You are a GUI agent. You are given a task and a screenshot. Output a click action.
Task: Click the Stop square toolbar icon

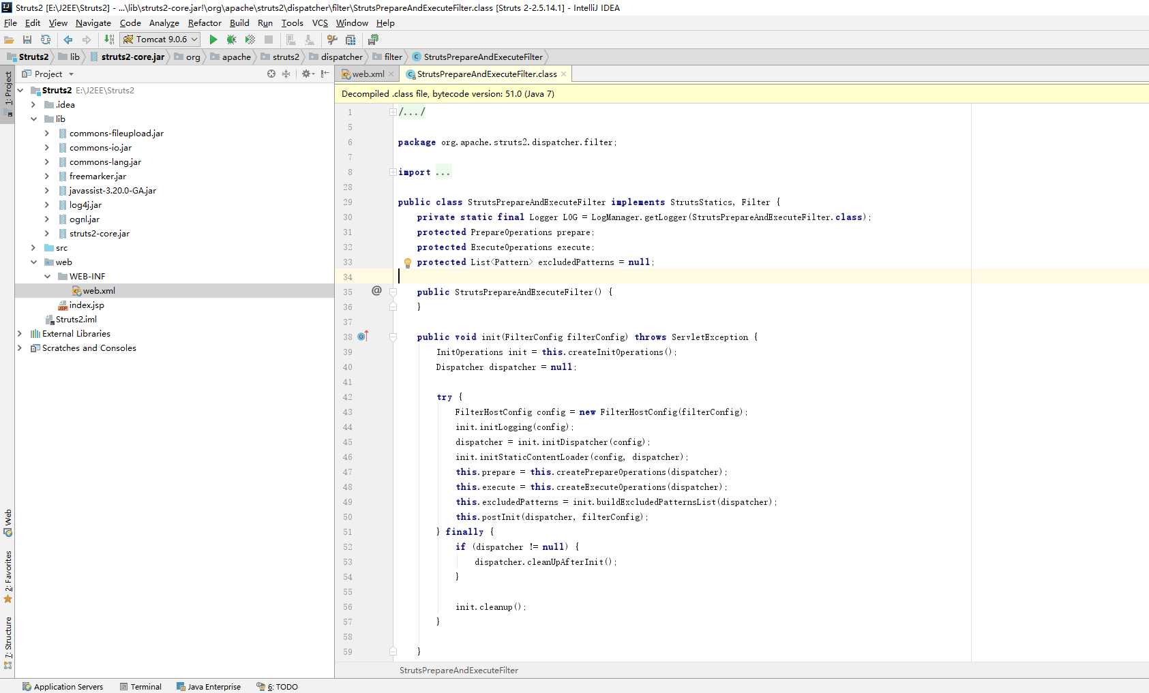tap(269, 40)
